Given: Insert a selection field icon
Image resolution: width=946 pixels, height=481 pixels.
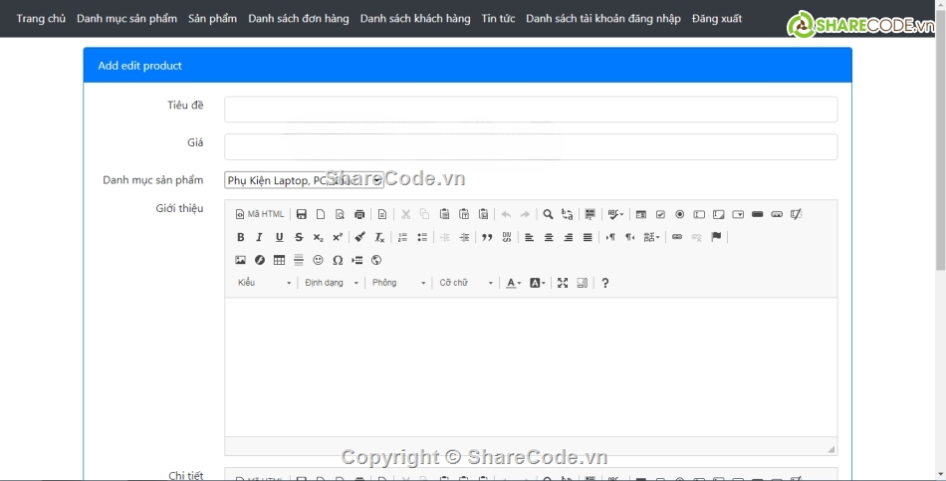Looking at the screenshot, I should point(738,214).
